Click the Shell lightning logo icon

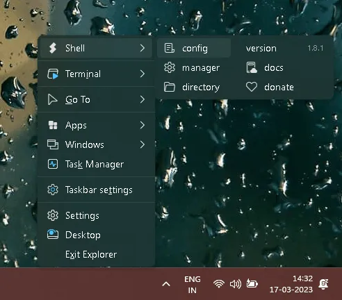[x=53, y=48]
